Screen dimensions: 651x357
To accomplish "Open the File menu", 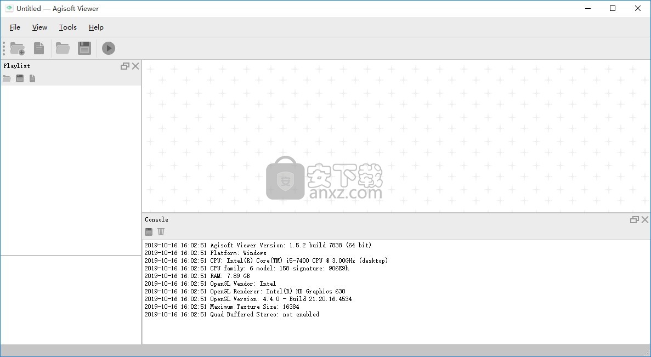I will [x=15, y=27].
